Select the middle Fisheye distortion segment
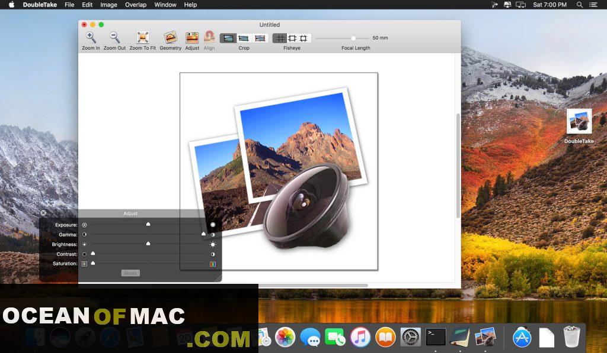The image size is (607, 353). (x=292, y=38)
